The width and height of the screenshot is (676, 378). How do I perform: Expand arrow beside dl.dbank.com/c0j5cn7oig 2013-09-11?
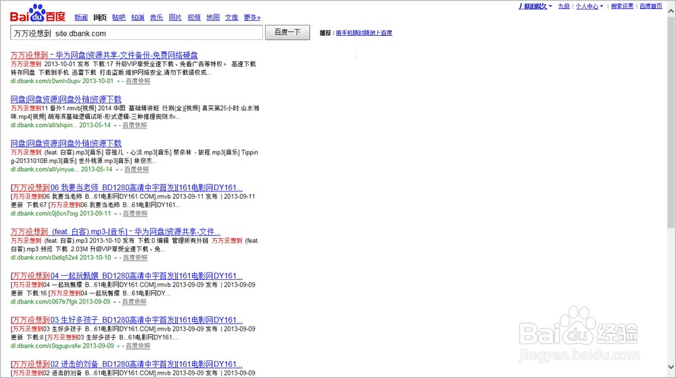(116, 214)
